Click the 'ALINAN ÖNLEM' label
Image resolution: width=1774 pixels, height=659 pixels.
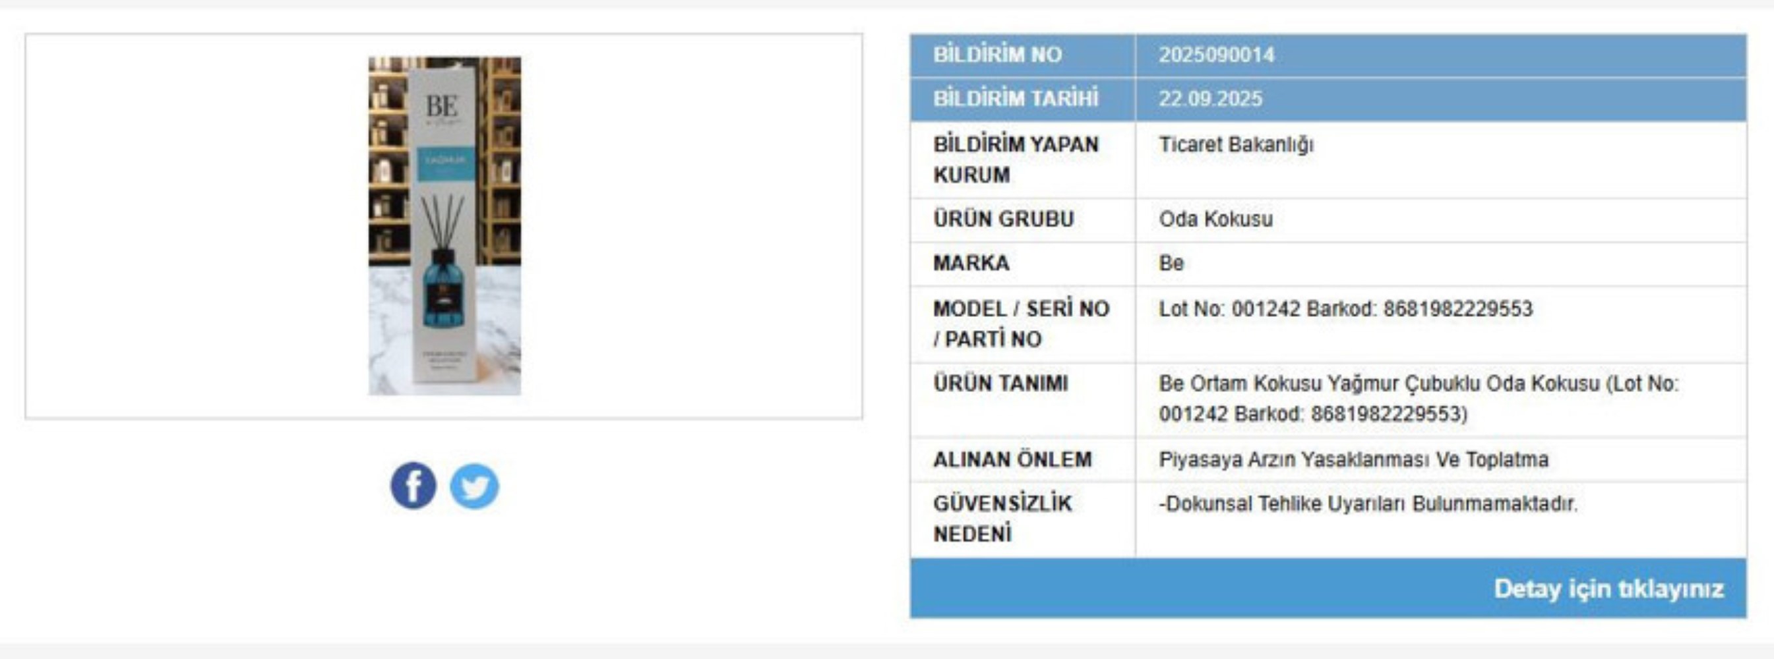pyautogui.click(x=1012, y=459)
